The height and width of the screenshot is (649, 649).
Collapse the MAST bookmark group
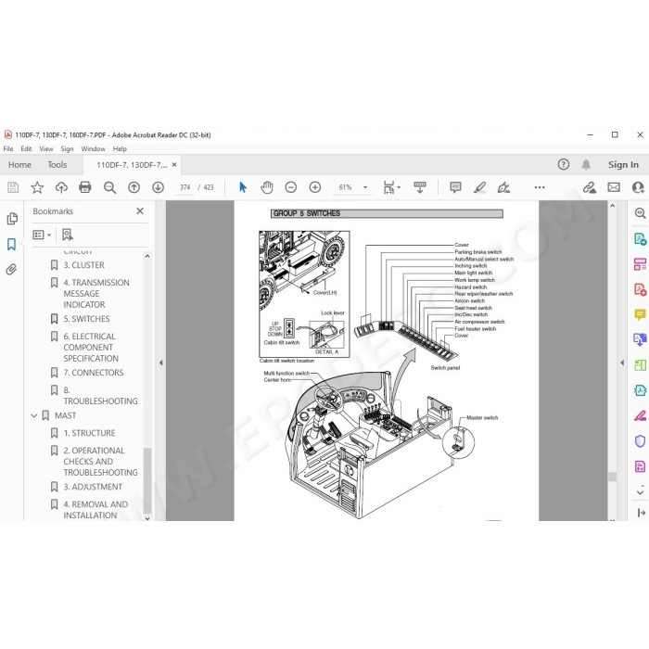(34, 415)
